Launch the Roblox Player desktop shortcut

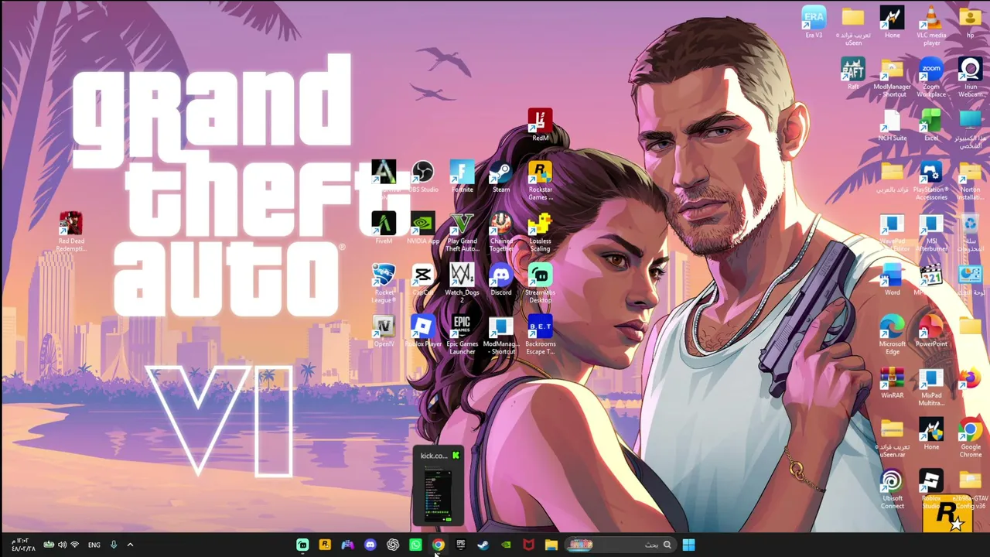click(423, 331)
